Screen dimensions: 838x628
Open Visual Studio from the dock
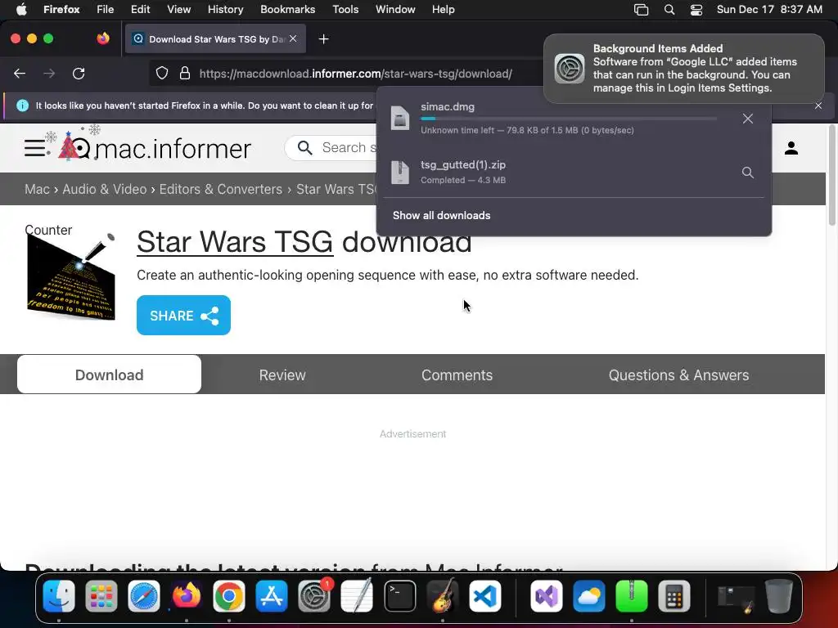[x=546, y=596]
